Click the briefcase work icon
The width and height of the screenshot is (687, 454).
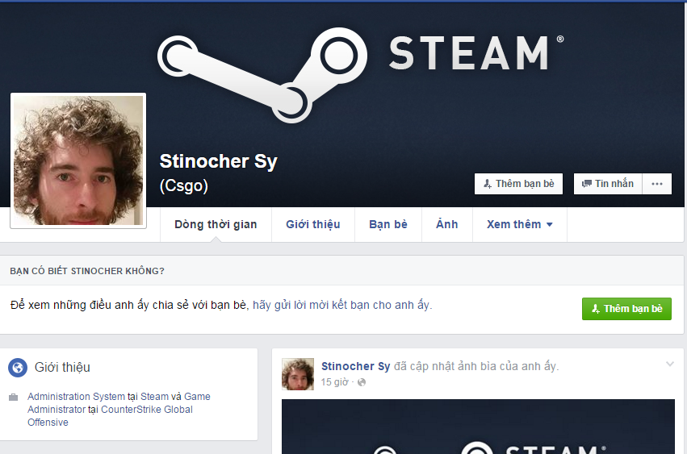(x=14, y=398)
